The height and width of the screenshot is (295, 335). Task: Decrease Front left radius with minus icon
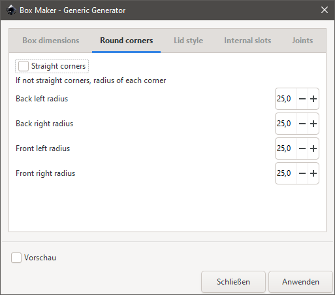(302, 148)
